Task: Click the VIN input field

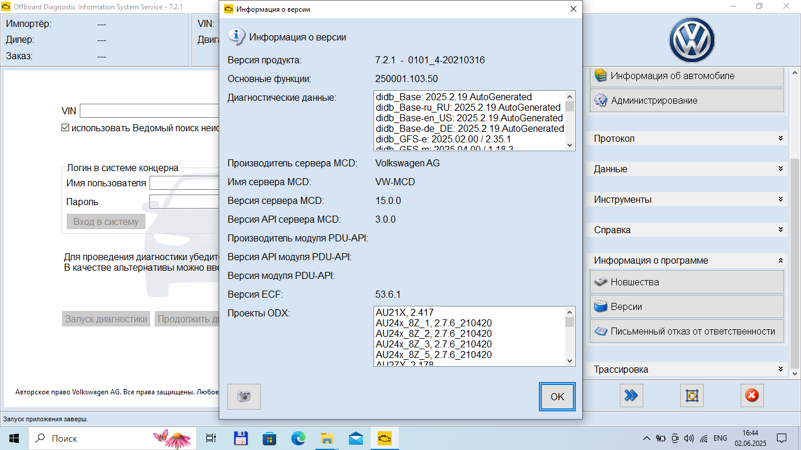Action: [x=150, y=111]
